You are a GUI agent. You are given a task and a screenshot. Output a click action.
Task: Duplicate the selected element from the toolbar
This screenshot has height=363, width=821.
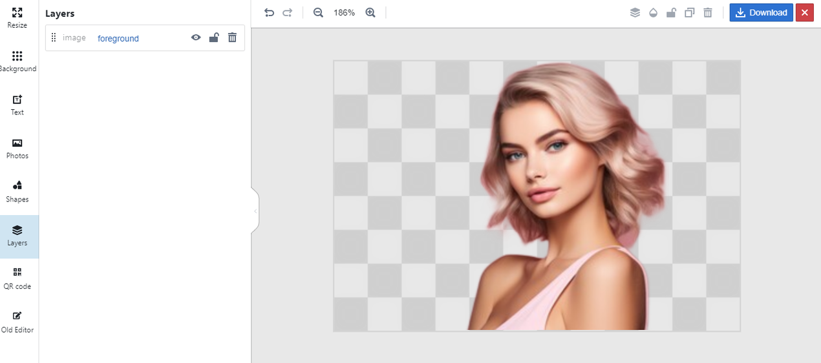pos(690,12)
